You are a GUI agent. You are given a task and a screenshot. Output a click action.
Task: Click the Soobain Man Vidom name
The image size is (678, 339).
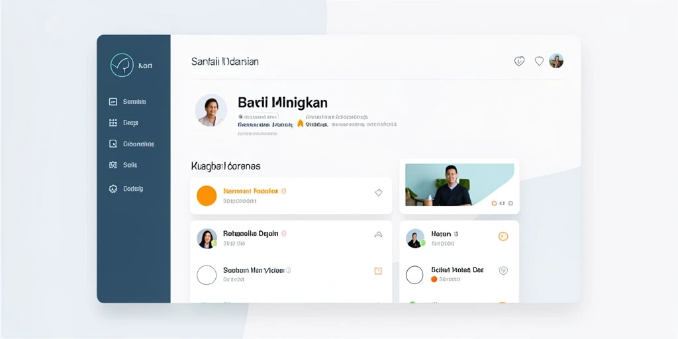tap(254, 270)
